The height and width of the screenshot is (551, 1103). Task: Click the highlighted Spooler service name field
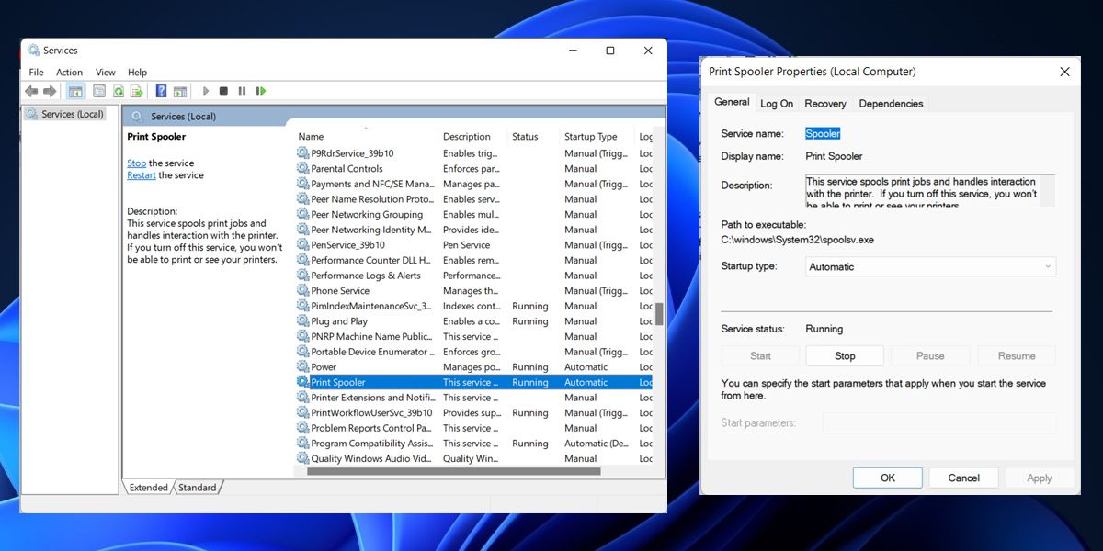pyautogui.click(x=823, y=134)
